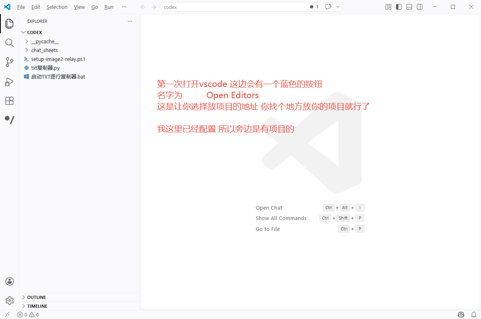The image size is (481, 319).
Task: Open the Codex panel icon in activity bar
Action: click(x=9, y=119)
